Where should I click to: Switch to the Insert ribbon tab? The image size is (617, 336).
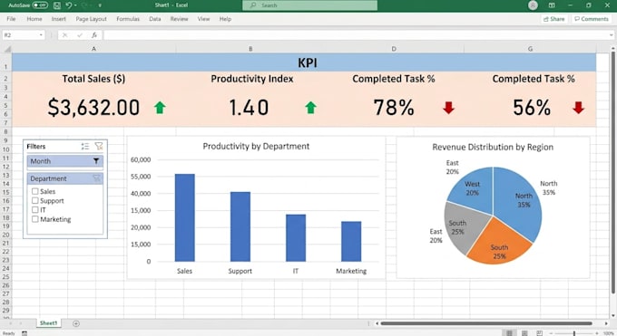[x=58, y=19]
